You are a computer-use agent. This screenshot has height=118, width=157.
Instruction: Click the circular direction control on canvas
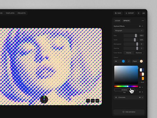[x=44, y=100]
